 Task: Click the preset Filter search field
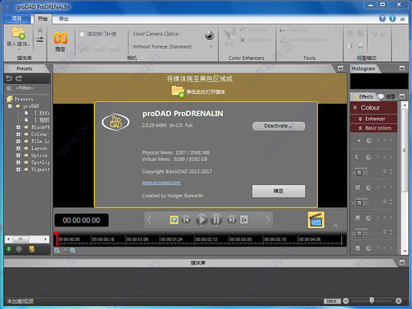(27, 89)
